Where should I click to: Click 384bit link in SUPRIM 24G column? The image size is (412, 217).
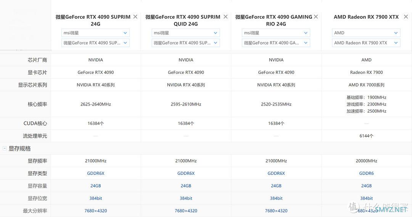tap(96, 198)
